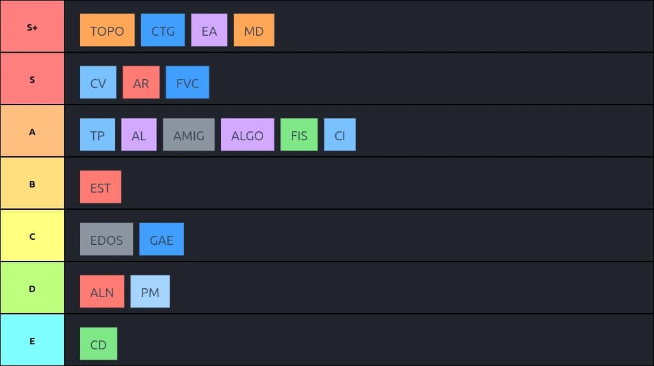This screenshot has height=366, width=654.
Task: Select the red EST tile
Action: coord(100,187)
